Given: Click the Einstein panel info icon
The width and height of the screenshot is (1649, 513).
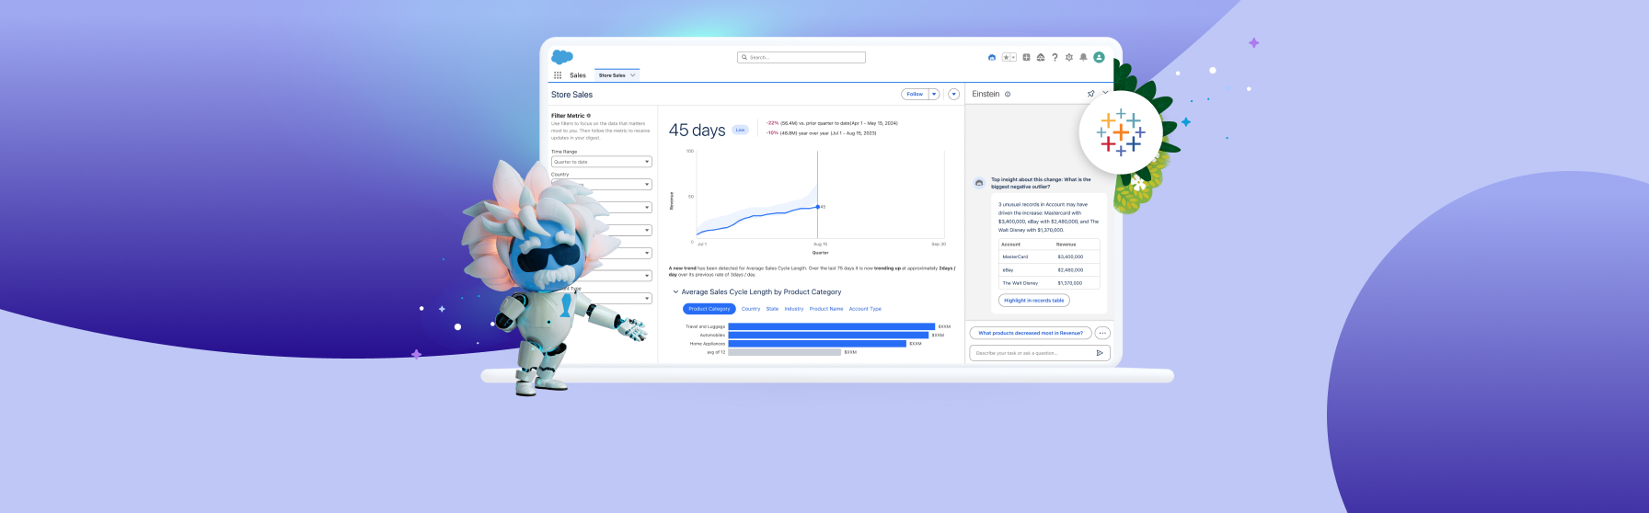Looking at the screenshot, I should 1008,94.
